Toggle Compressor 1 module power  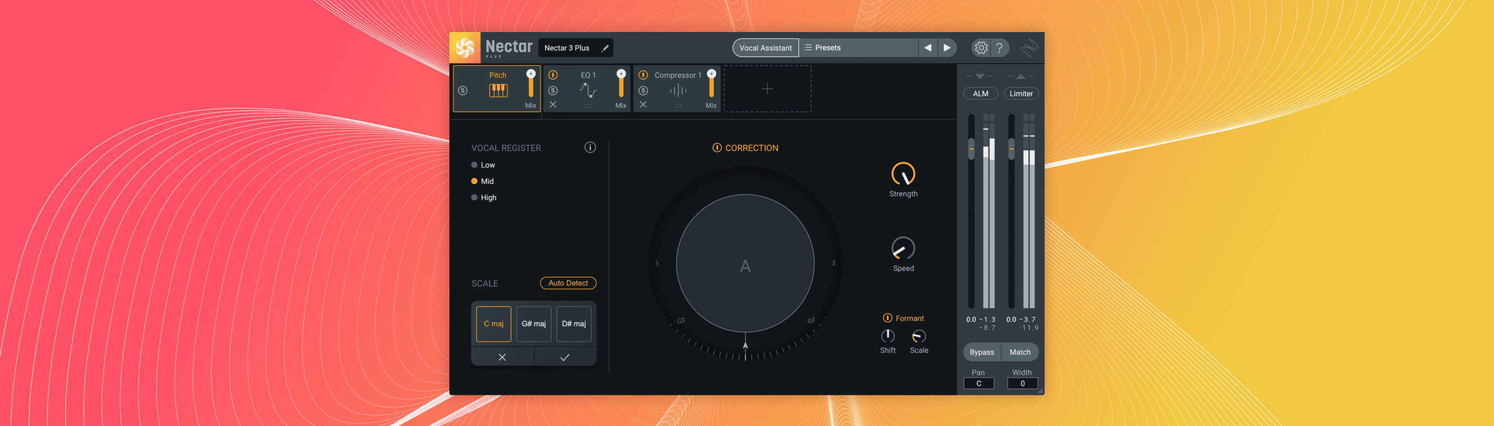pos(643,75)
